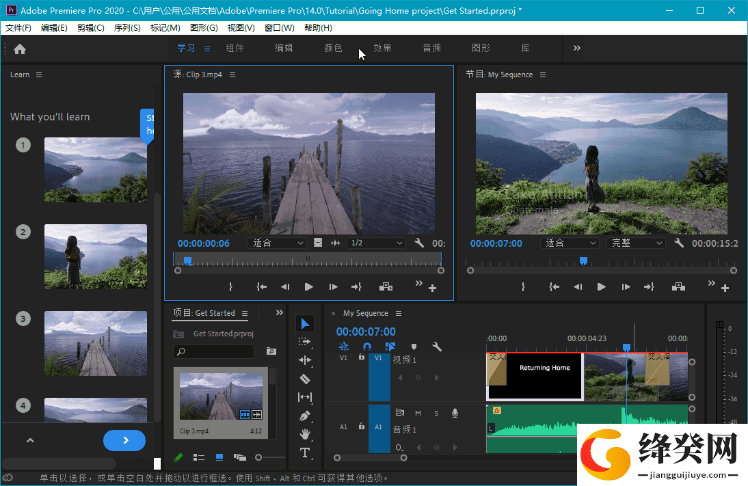Open timeline display settings wrench
This screenshot has width=748, height=486.
click(x=436, y=347)
